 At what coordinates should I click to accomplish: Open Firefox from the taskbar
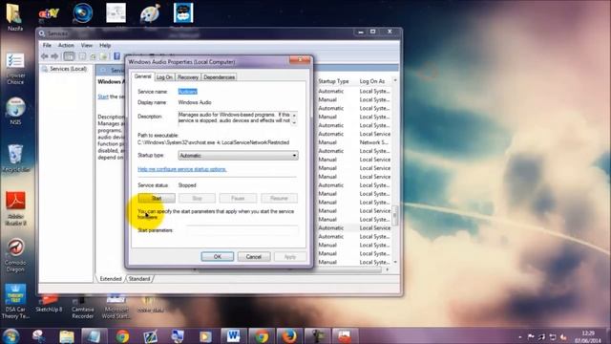[x=288, y=336]
